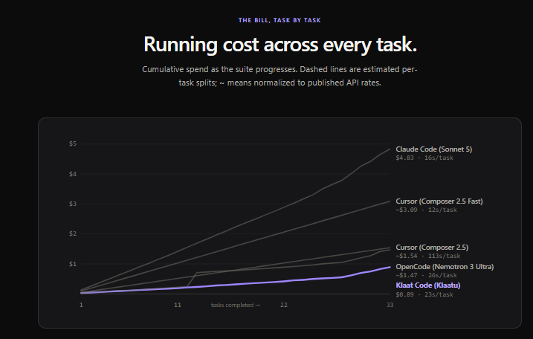Viewport: 533px width, 339px height.
Task: Click the x-axis tick label 22
Action: [284, 305]
